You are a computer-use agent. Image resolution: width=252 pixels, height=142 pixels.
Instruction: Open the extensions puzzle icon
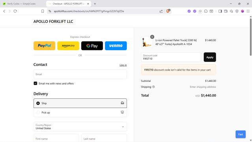click(206, 11)
